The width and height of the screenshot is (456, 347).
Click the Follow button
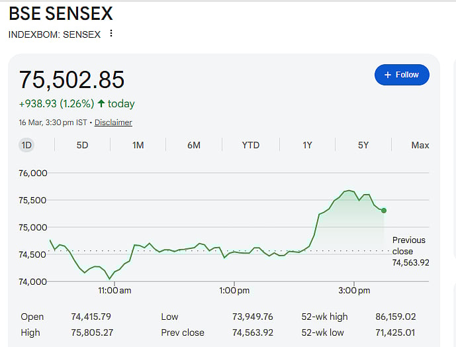point(402,75)
